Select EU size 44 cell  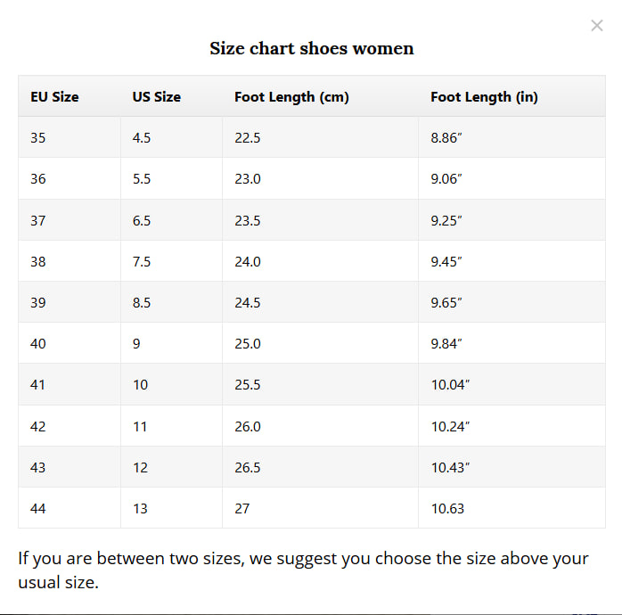pos(38,509)
